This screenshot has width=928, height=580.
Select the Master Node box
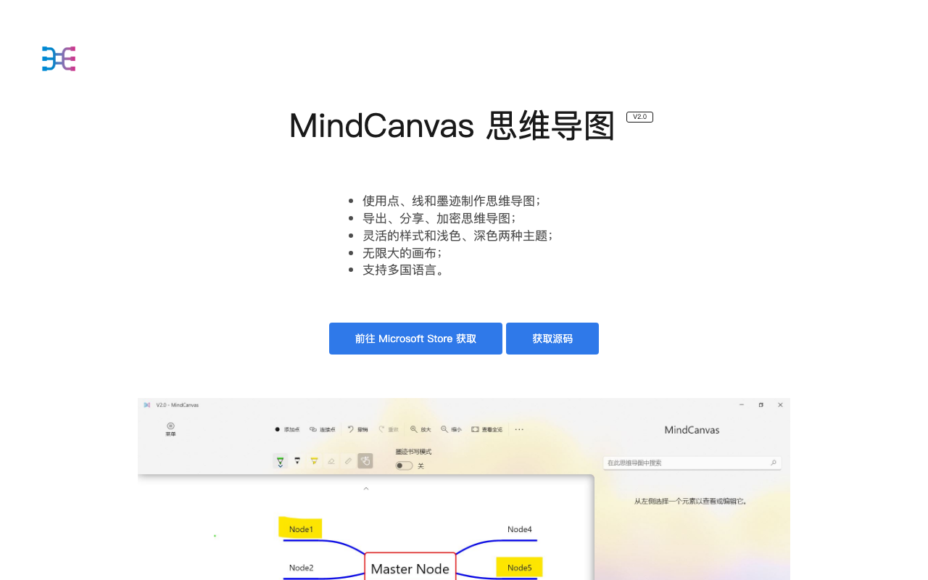pos(410,568)
